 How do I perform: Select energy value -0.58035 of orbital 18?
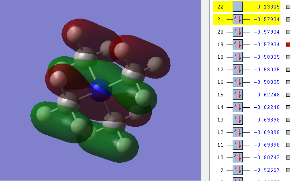pyautogui.click(x=267, y=57)
